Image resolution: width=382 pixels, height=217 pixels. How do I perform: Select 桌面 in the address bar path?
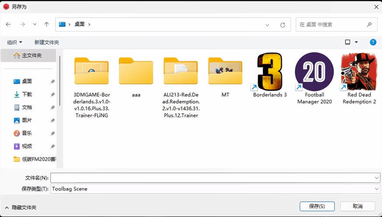point(80,24)
